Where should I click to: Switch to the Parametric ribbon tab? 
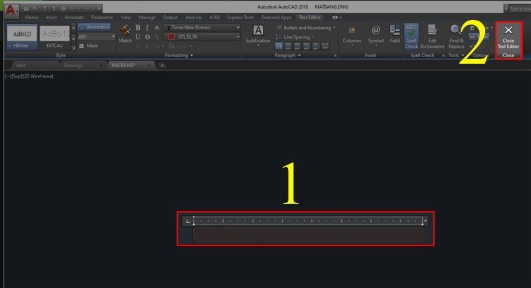click(x=102, y=17)
